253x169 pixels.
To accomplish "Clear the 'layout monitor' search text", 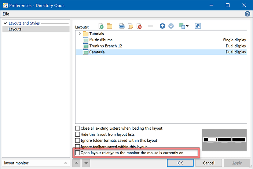I will [66, 163].
